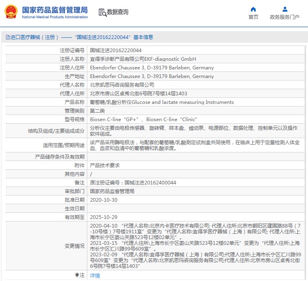Click the 首页 house icon
The height and width of the screenshot is (281, 308).
pyautogui.click(x=253, y=9)
